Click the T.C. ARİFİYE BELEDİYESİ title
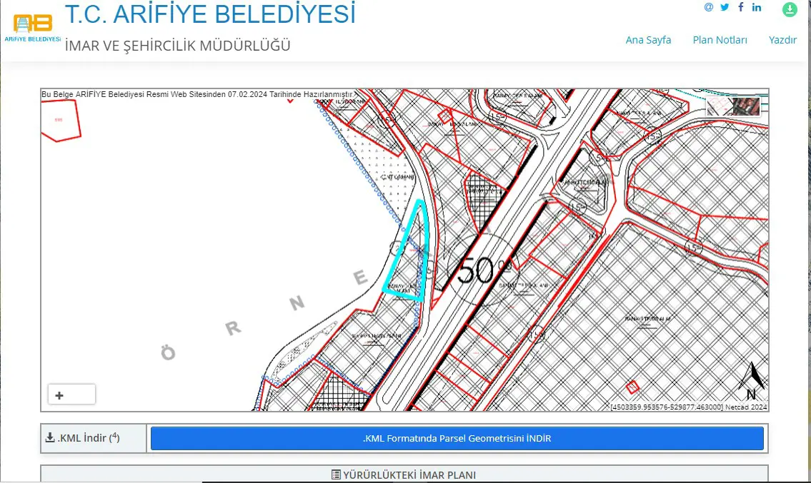Viewport: 811px width, 483px height. (x=210, y=14)
